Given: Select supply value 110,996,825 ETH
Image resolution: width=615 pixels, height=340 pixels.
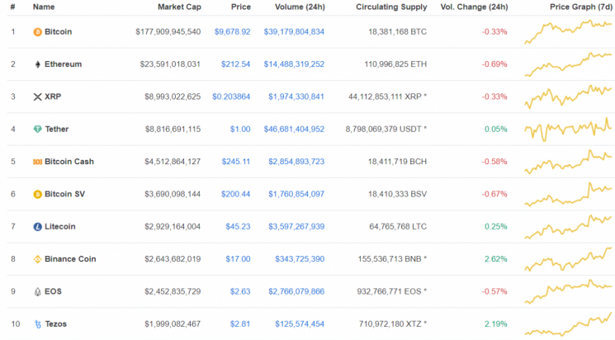Looking at the screenshot, I should pyautogui.click(x=395, y=64).
